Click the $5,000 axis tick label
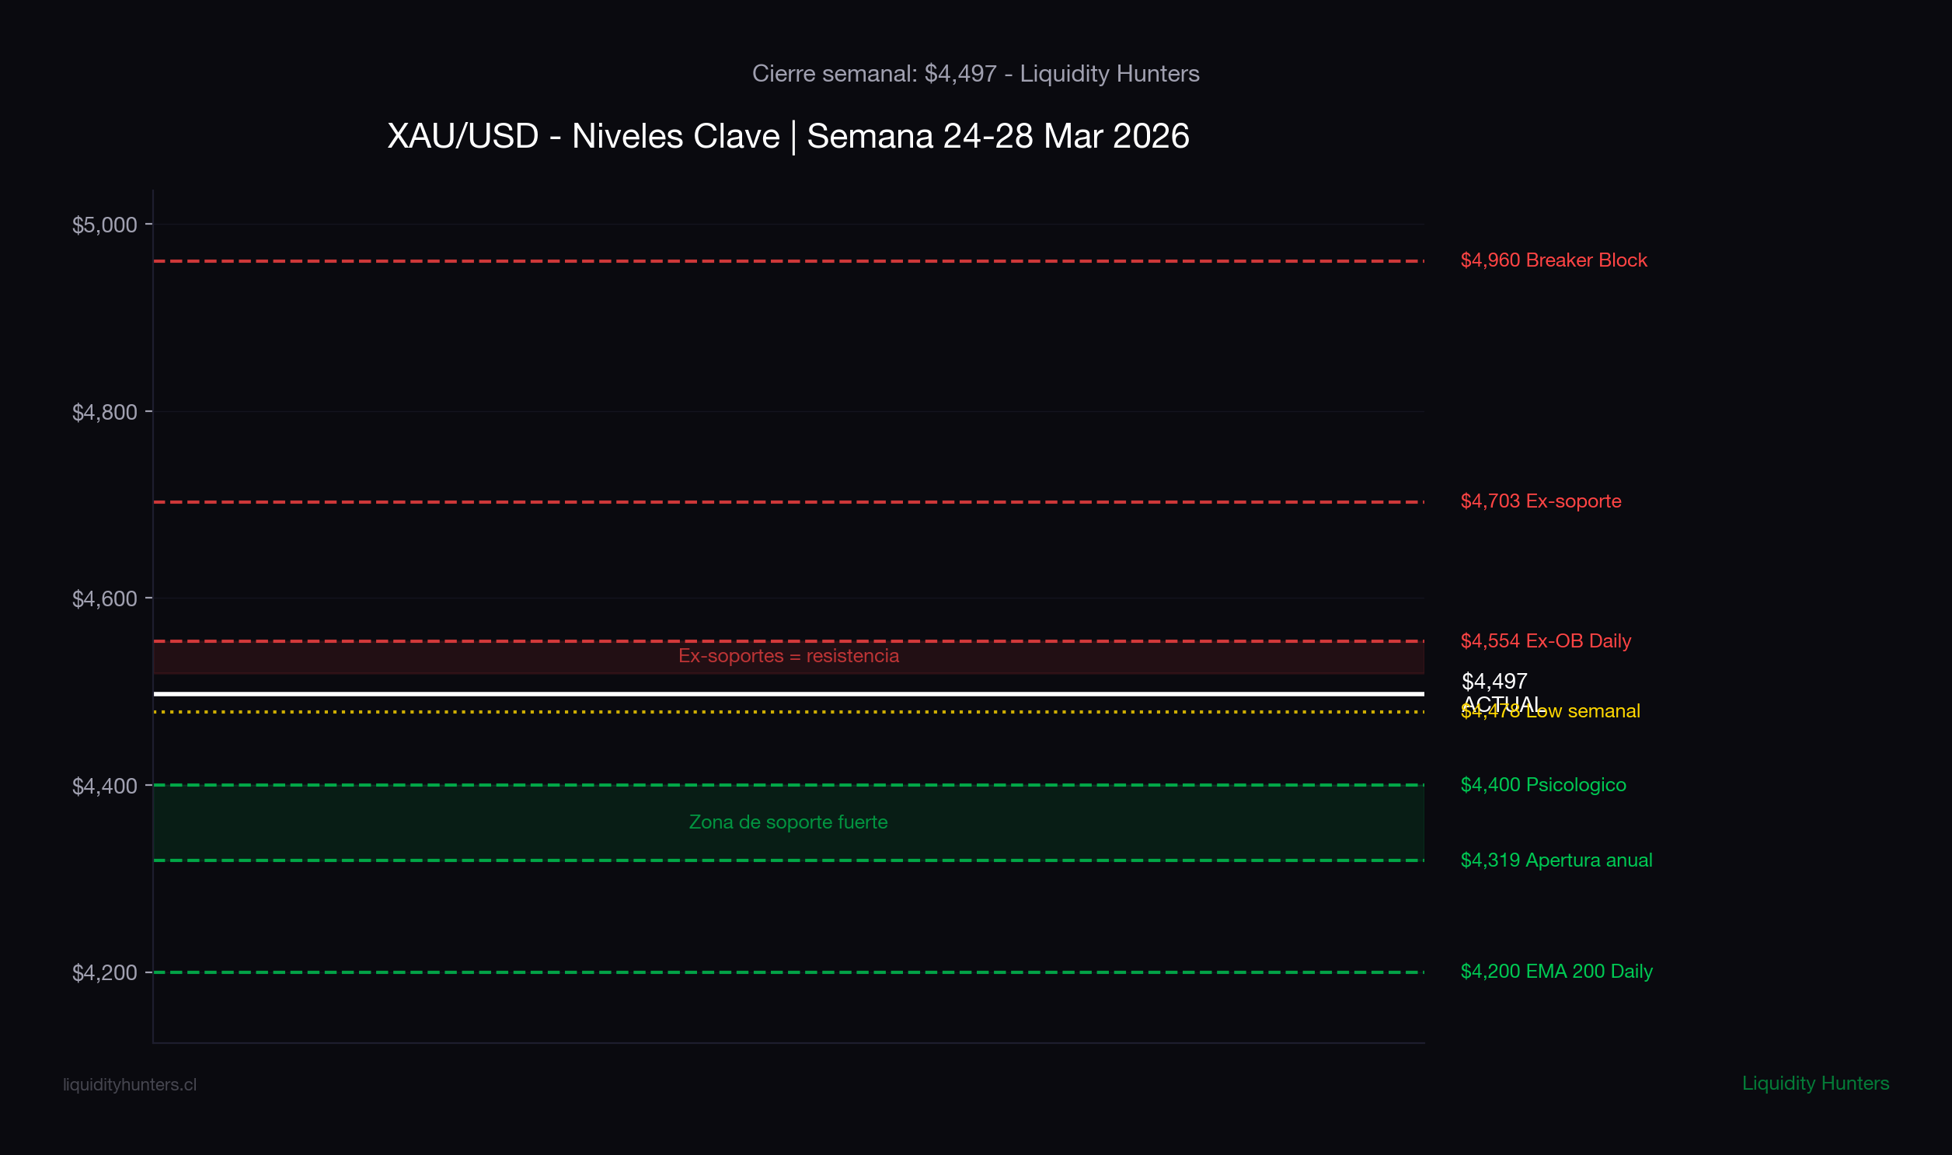This screenshot has width=1952, height=1155. pos(104,224)
